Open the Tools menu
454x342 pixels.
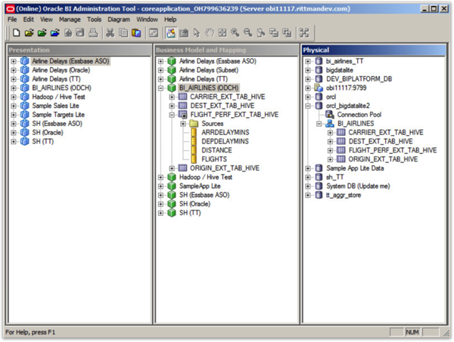94,20
